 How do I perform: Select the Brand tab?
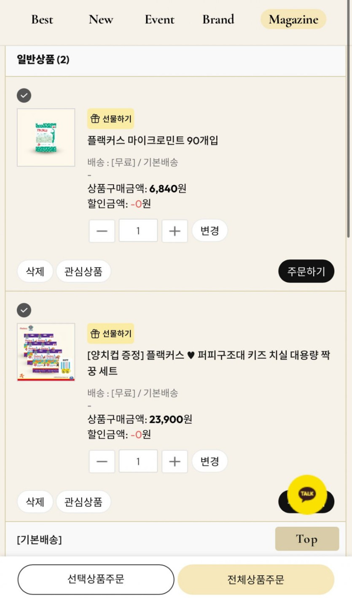pos(218,19)
